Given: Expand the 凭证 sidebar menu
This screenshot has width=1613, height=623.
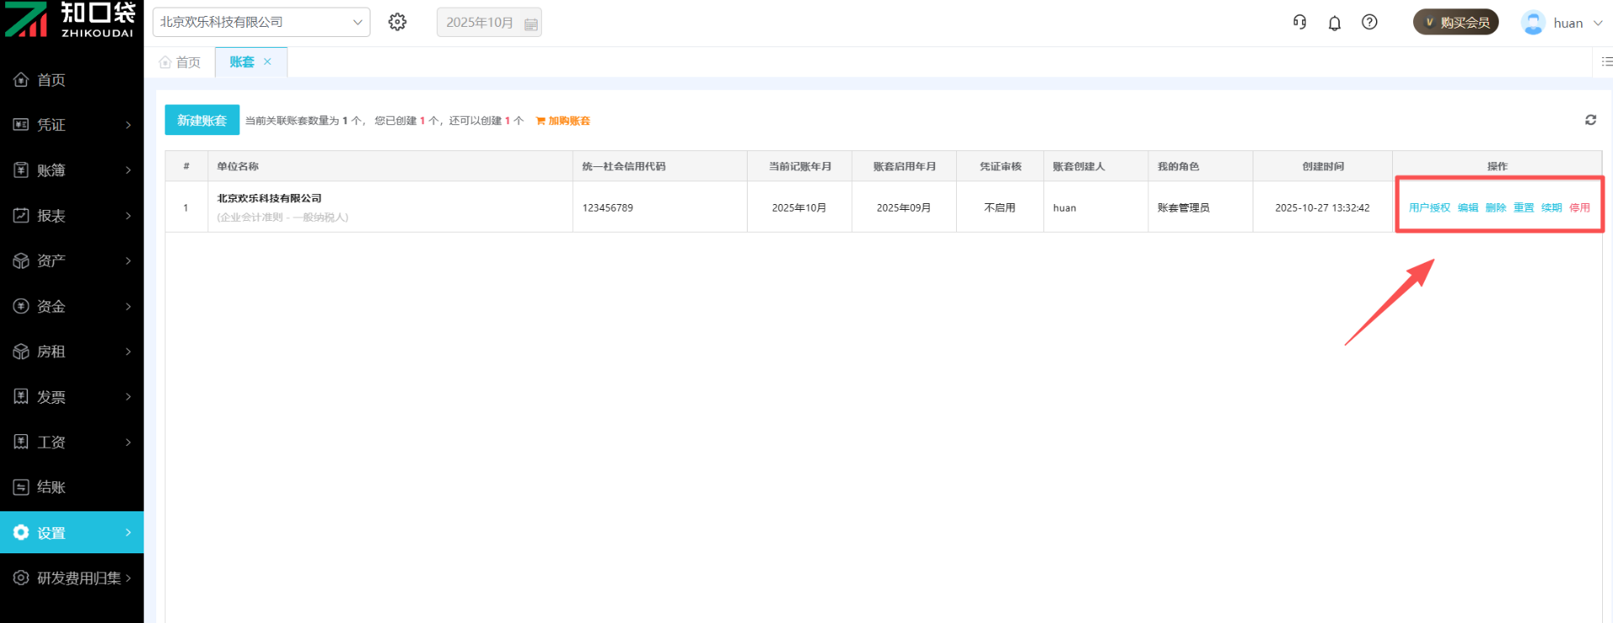Looking at the screenshot, I should coord(71,124).
